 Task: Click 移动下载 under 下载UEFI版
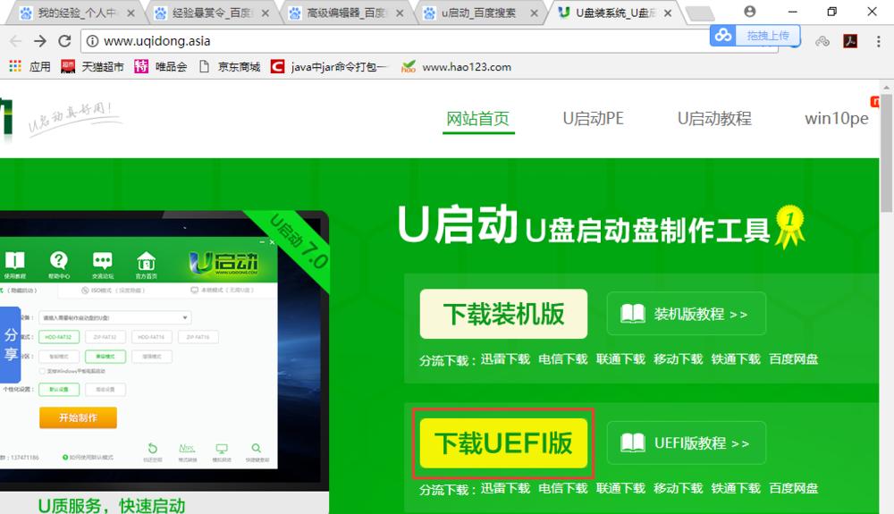(678, 488)
